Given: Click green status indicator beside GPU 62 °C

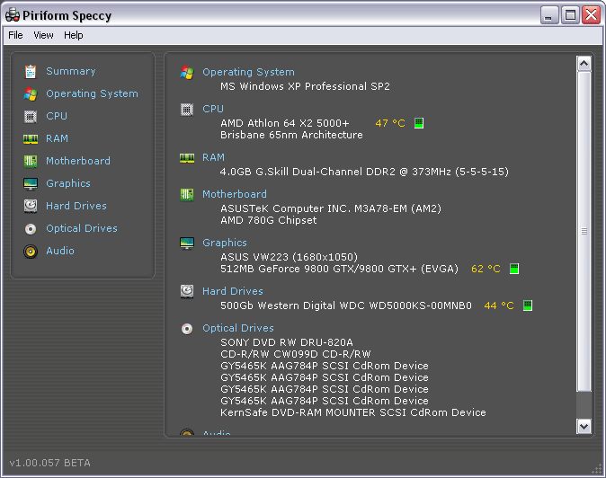Looking at the screenshot, I should click(514, 269).
